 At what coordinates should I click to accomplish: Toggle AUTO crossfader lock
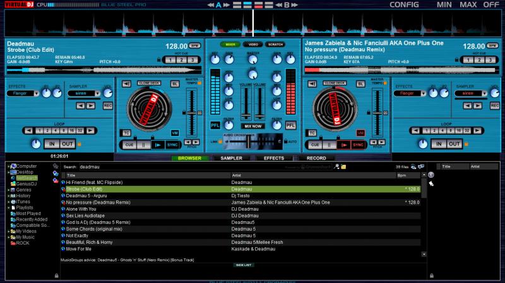(x=285, y=141)
